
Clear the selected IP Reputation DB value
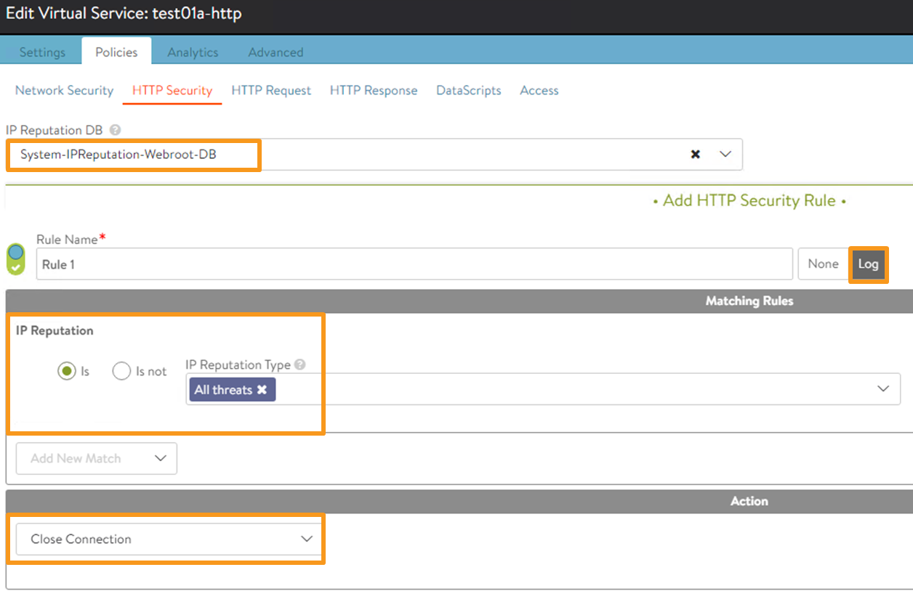click(696, 155)
